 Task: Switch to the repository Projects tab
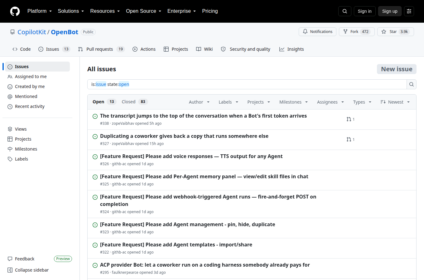[176, 49]
